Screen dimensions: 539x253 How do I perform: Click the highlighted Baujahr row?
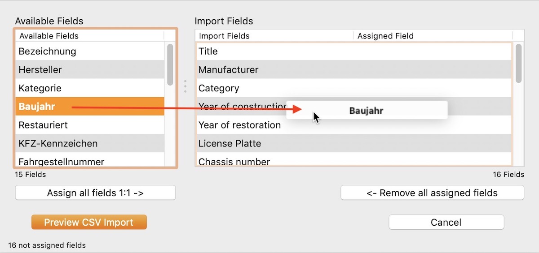pyautogui.click(x=90, y=107)
